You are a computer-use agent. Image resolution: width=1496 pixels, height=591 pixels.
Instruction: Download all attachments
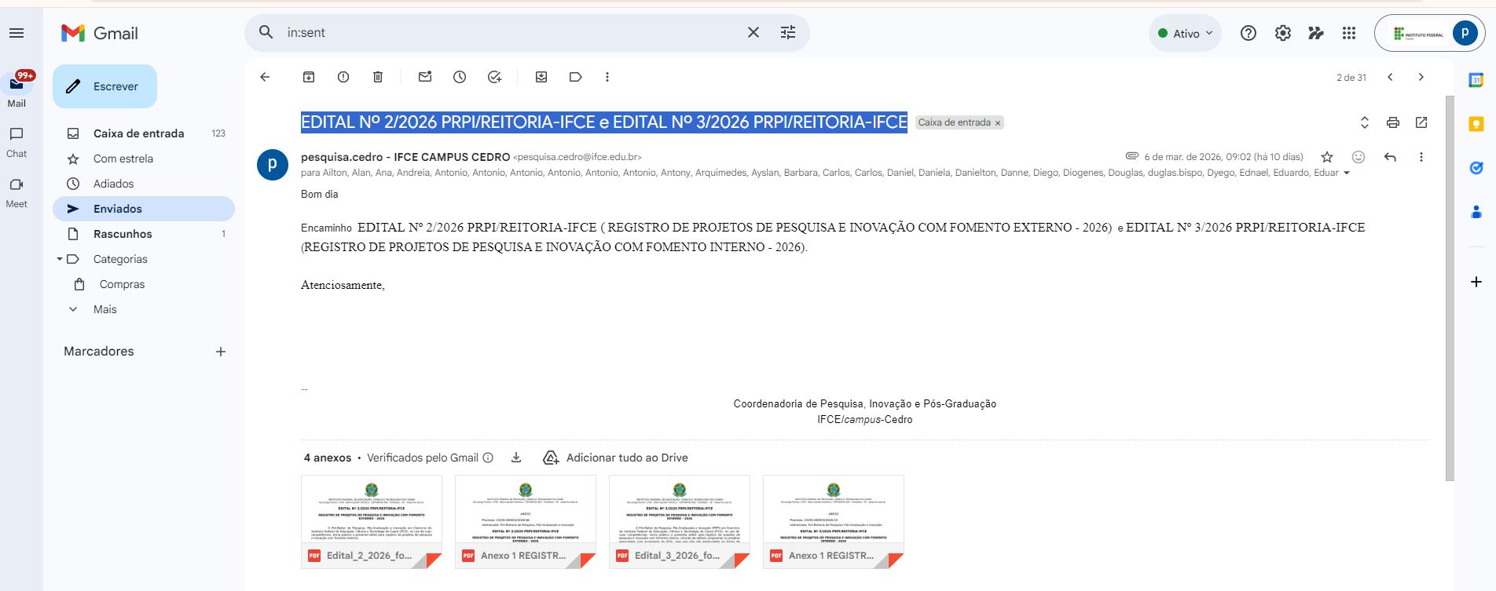pos(516,458)
